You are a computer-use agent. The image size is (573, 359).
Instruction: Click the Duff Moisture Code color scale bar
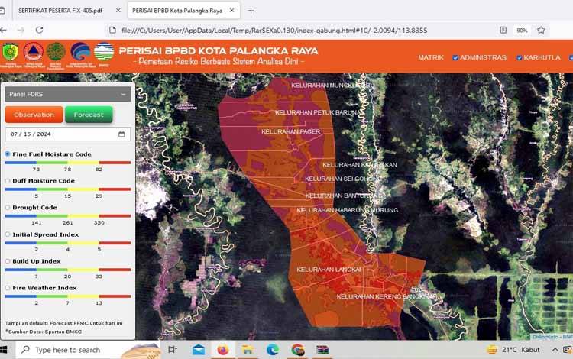pos(67,189)
